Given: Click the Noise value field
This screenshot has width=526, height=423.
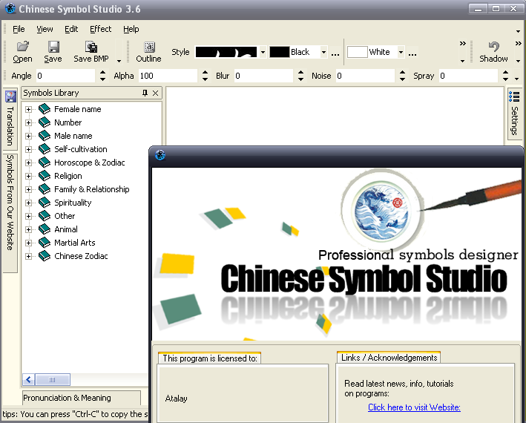Looking at the screenshot, I should coord(365,76).
